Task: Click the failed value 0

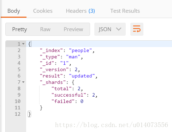Action: click(x=82, y=102)
